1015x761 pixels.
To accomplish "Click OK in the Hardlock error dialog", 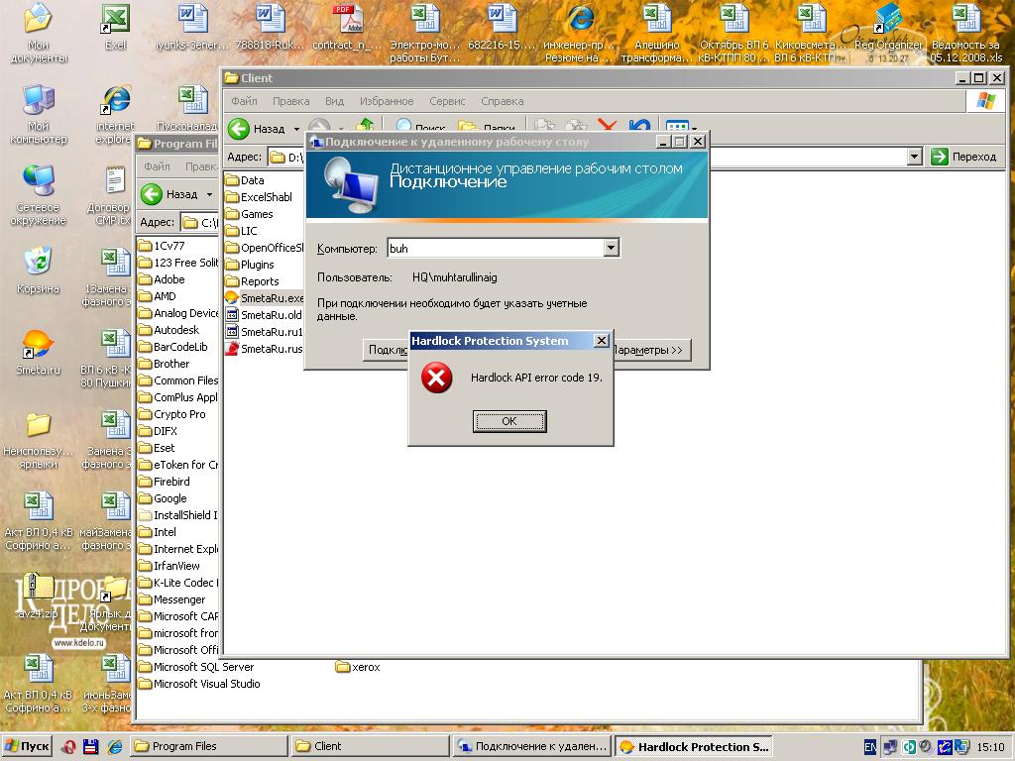I will pos(509,421).
